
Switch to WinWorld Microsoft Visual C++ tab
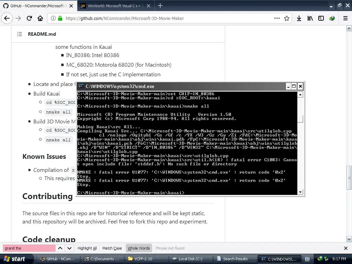116,5
